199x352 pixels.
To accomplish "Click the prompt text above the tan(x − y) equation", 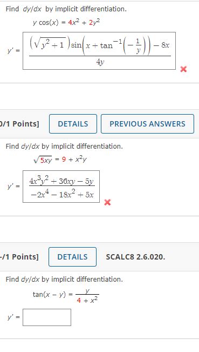I will click(64, 279).
